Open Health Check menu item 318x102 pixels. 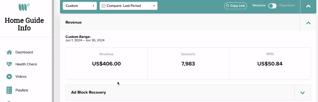[x=26, y=64]
